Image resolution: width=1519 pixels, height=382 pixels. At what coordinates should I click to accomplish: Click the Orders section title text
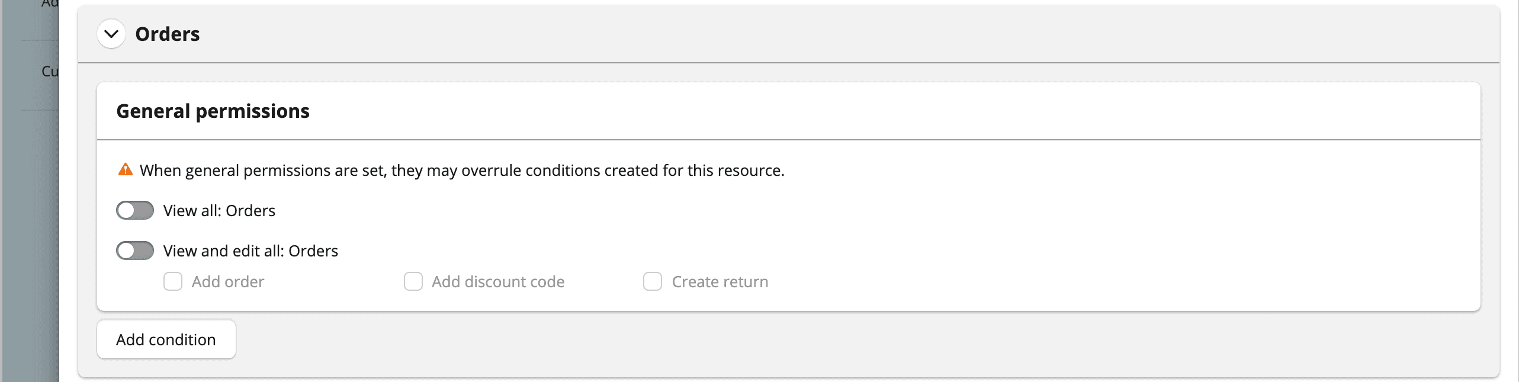click(x=168, y=34)
